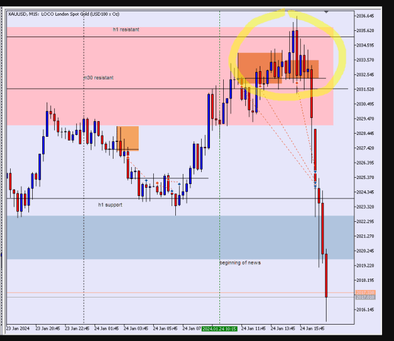Click price level 2023.320 on axis
The image size is (394, 341).
click(365, 207)
